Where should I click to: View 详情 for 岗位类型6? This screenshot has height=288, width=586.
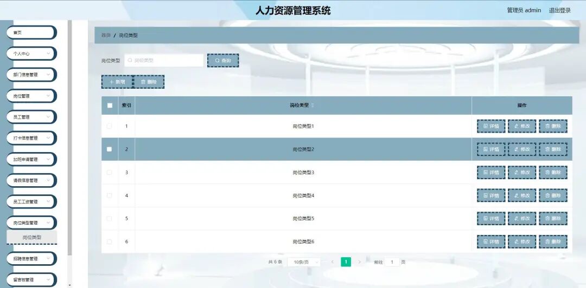pos(491,242)
